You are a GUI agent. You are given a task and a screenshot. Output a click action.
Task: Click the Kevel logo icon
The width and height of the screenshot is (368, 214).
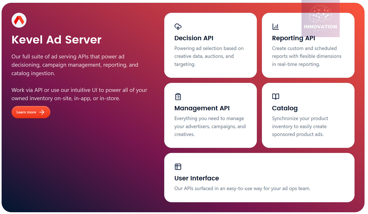(x=19, y=20)
